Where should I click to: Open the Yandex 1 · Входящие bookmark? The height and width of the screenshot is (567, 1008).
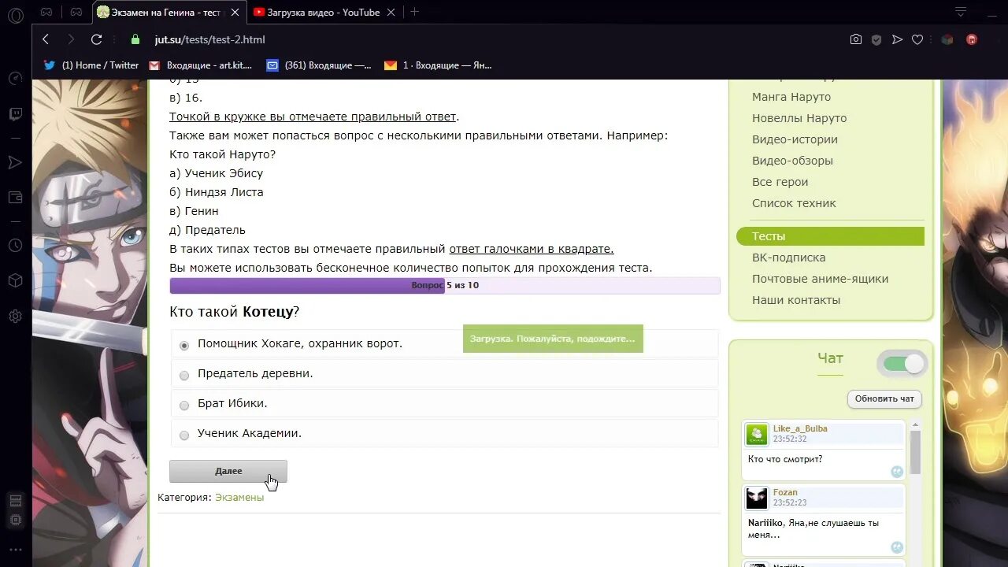[x=438, y=65]
